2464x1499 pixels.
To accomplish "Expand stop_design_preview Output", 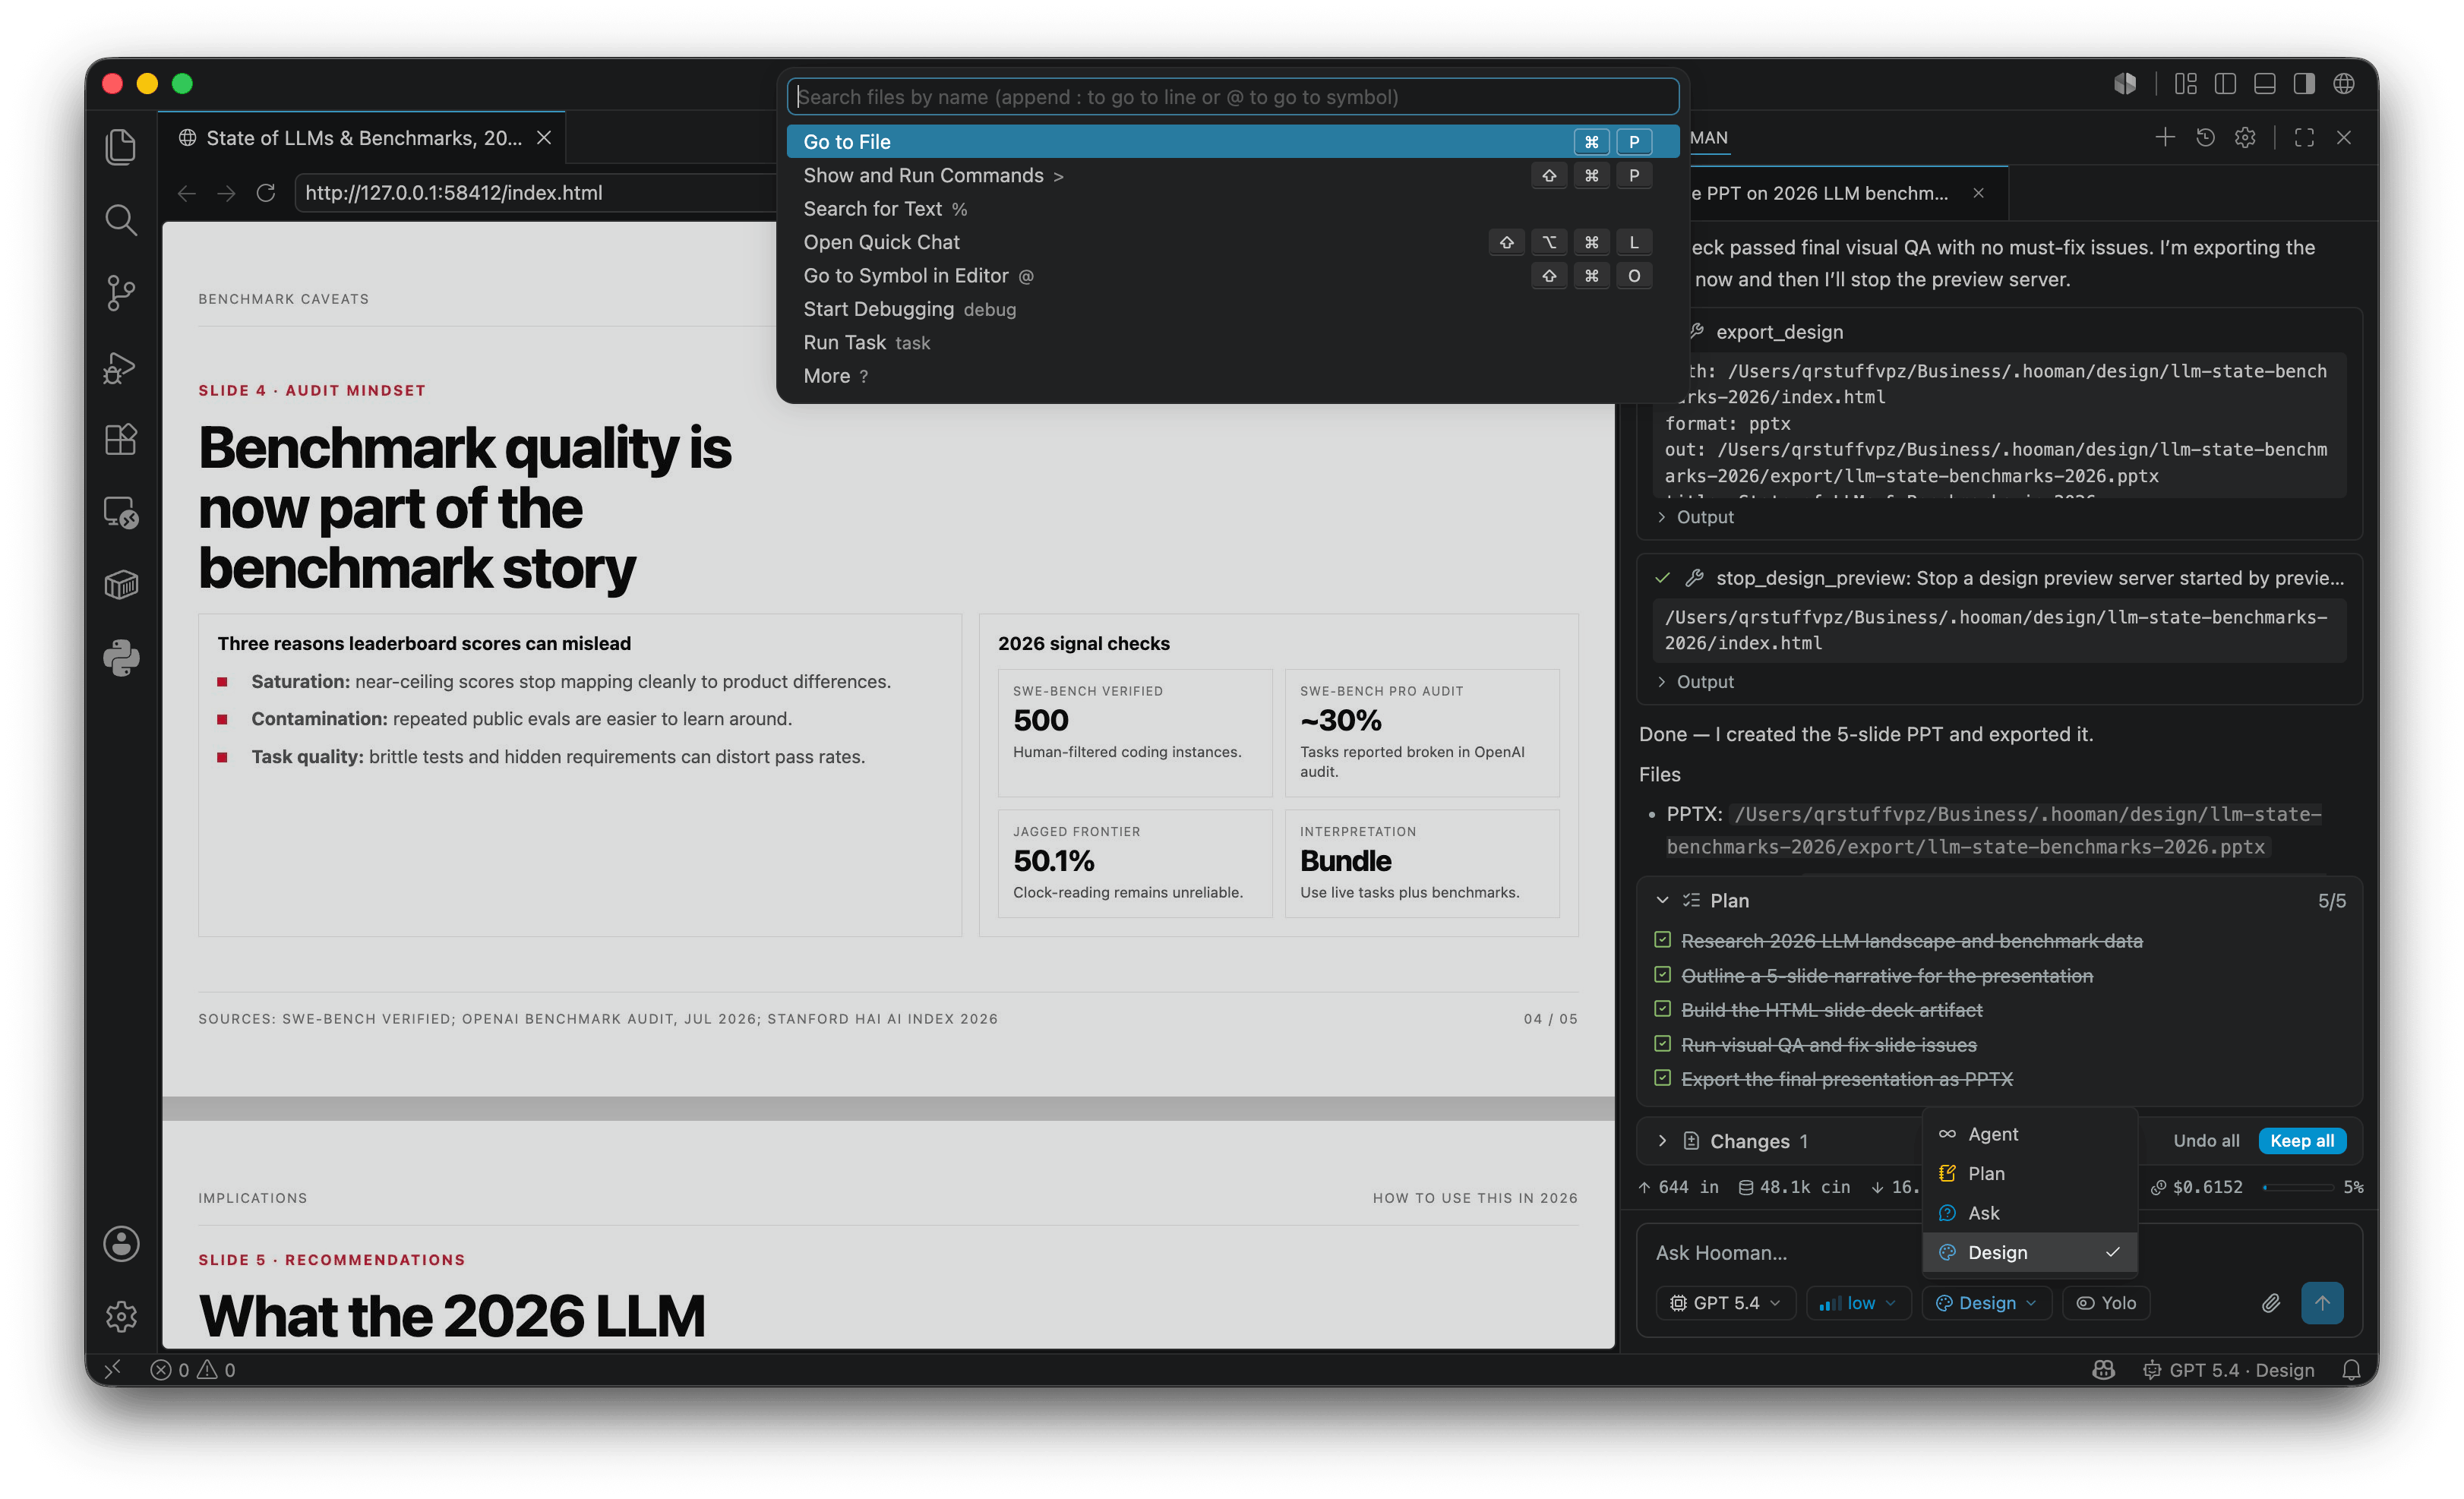I will click(1696, 682).
